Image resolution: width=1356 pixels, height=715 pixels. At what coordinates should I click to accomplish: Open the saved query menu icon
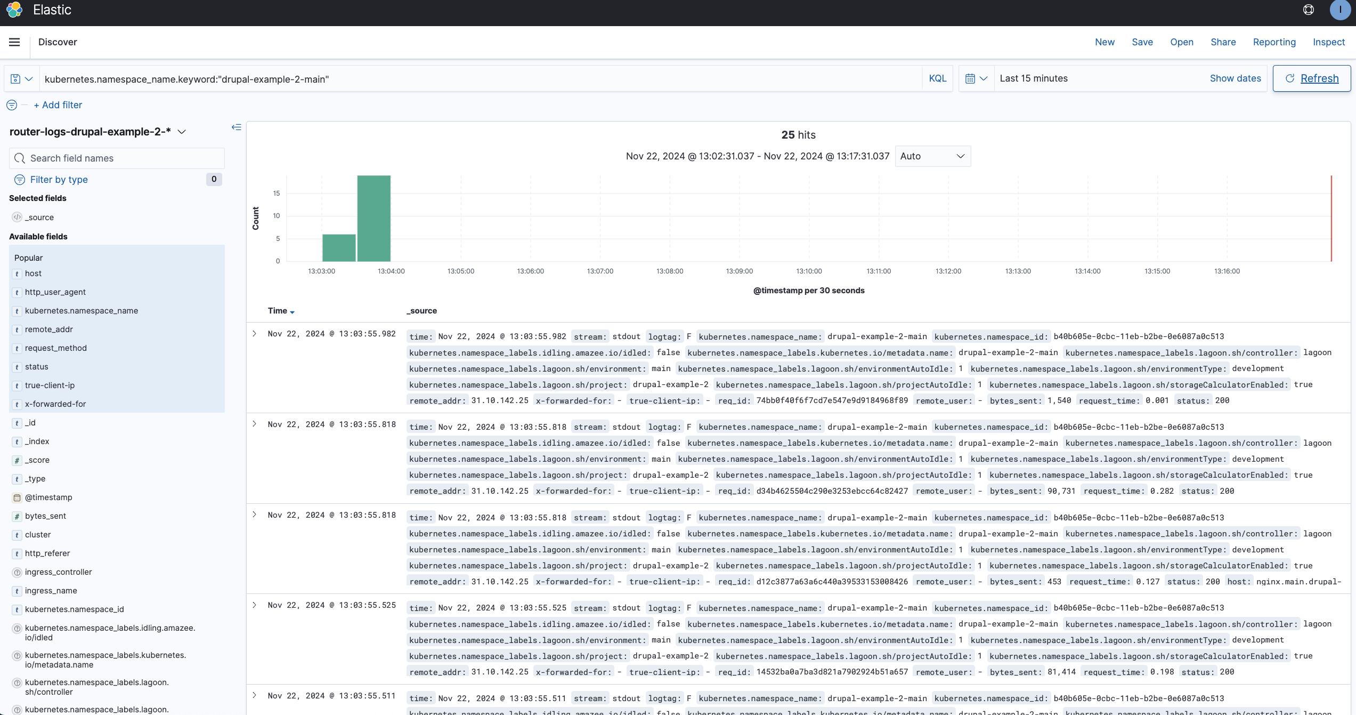[x=21, y=79]
